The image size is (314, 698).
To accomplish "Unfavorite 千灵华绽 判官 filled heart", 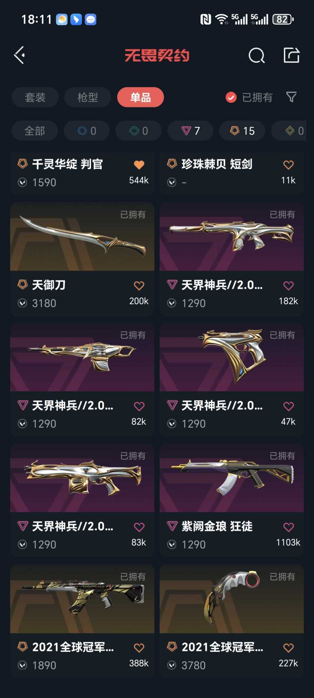I will 139,165.
